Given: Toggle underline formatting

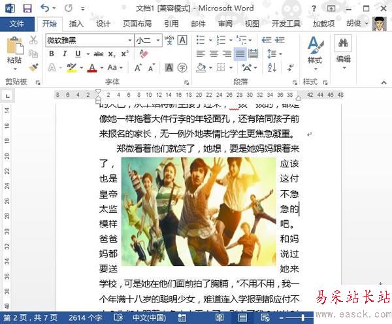Looking at the screenshot, I should (x=78, y=54).
